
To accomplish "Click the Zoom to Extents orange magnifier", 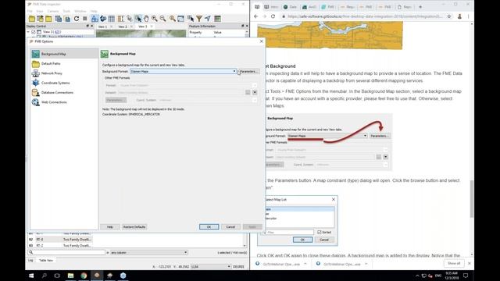I will coord(173,19).
